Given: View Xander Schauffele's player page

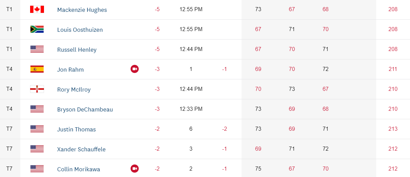Looking at the screenshot, I should coord(81,149).
